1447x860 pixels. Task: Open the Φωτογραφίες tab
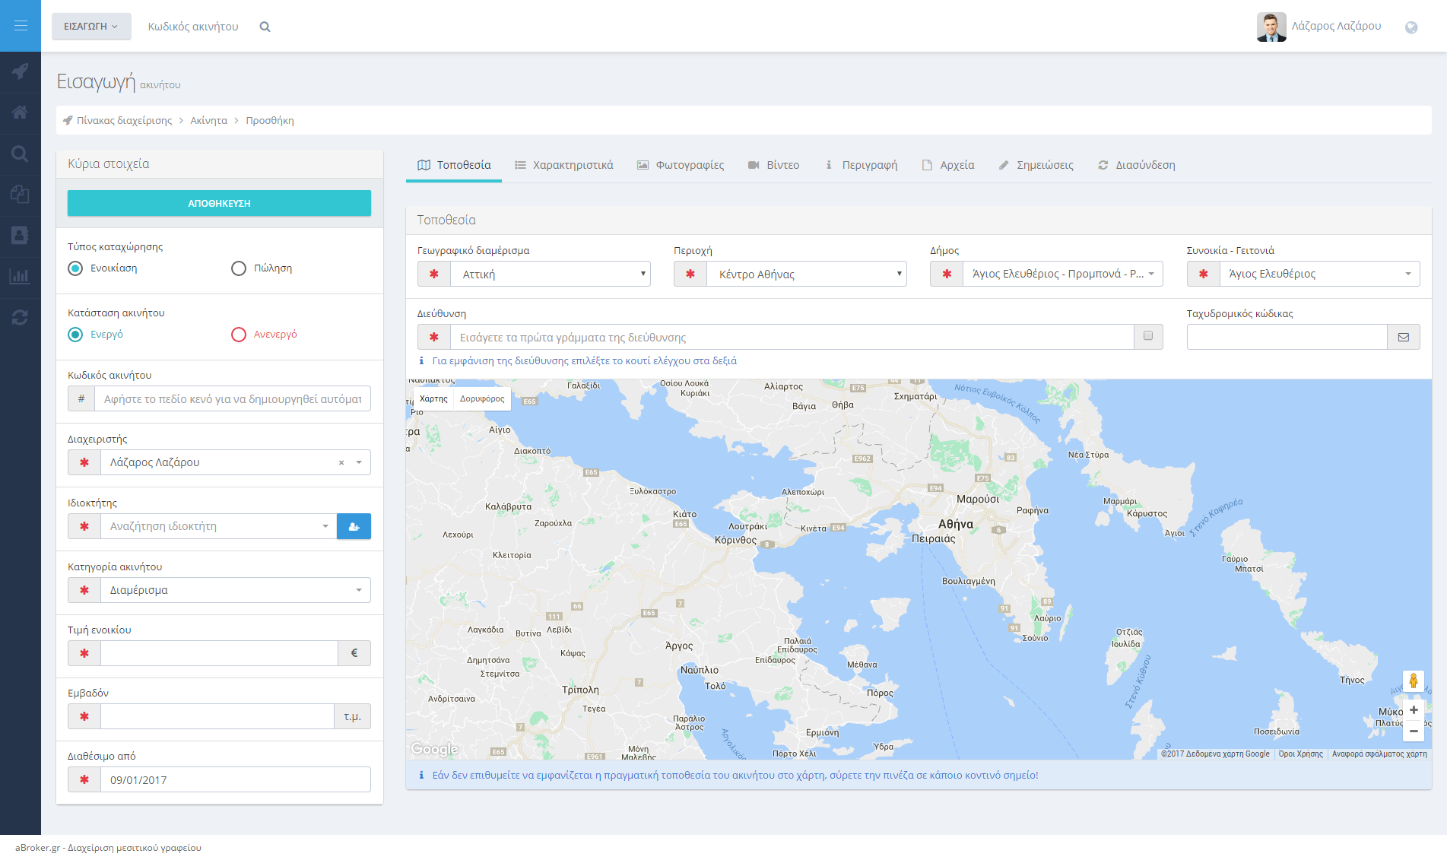pyautogui.click(x=681, y=165)
